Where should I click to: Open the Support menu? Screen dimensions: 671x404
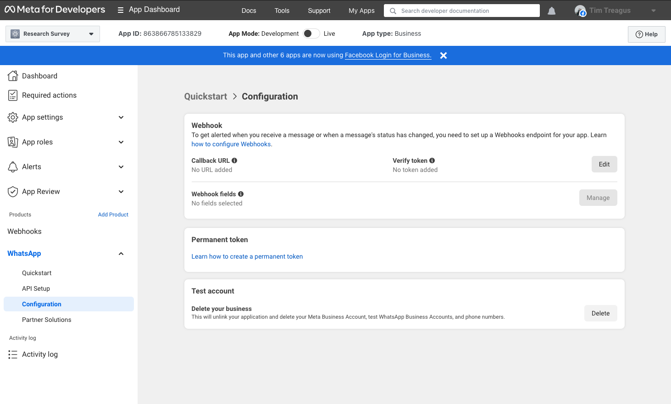tap(319, 11)
